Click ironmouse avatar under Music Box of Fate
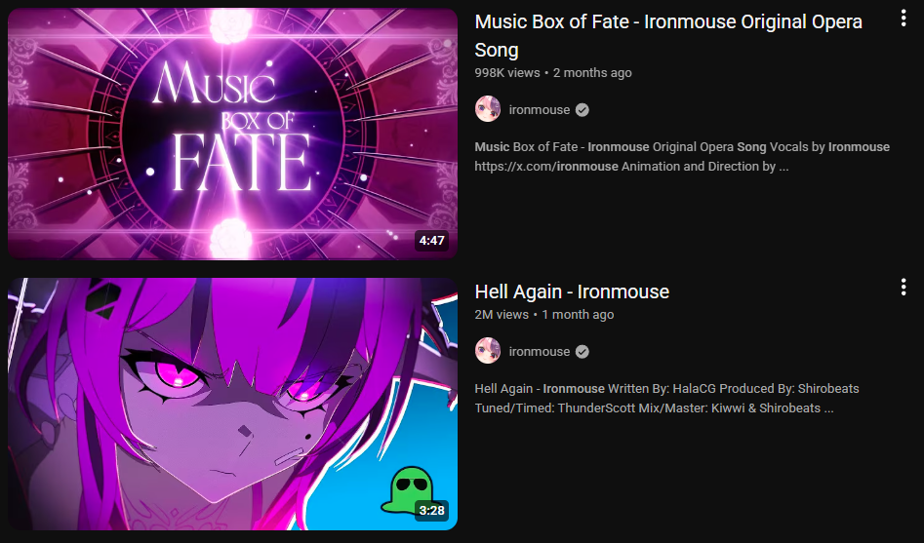The height and width of the screenshot is (543, 924). coord(488,109)
